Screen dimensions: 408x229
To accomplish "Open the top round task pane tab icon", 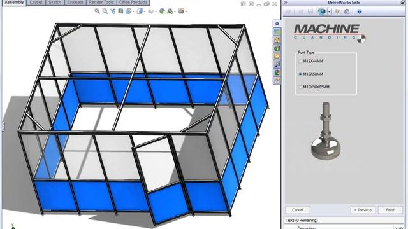I will pyautogui.click(x=277, y=24).
